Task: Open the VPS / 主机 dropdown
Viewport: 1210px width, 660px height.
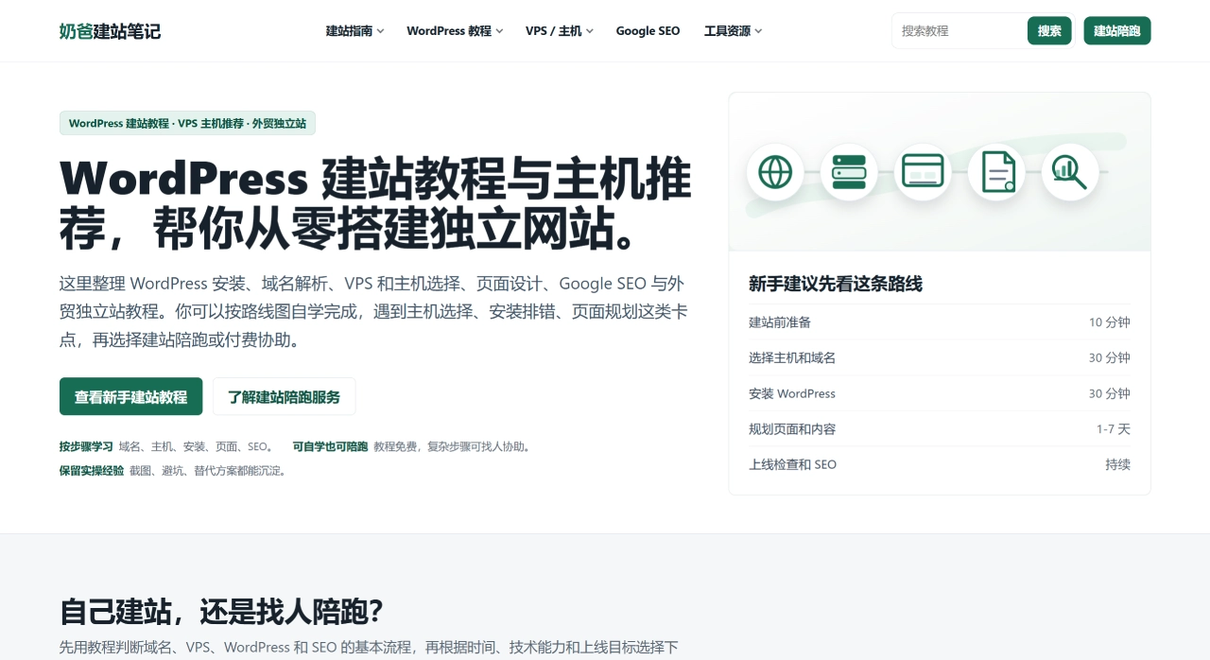Action: point(560,31)
